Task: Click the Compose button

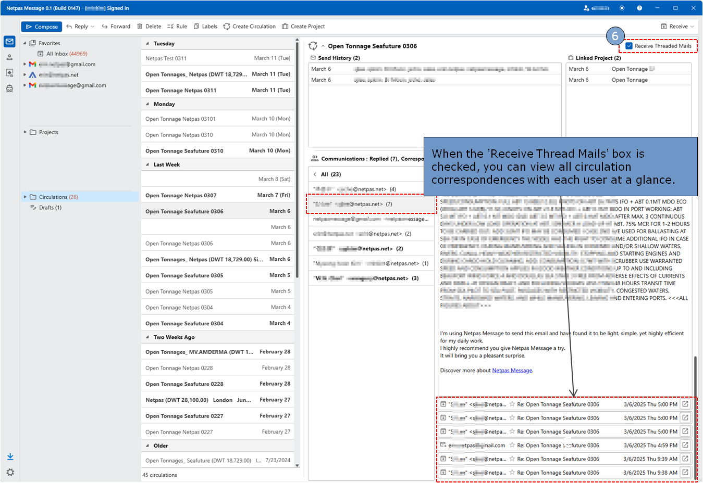Action: click(42, 27)
